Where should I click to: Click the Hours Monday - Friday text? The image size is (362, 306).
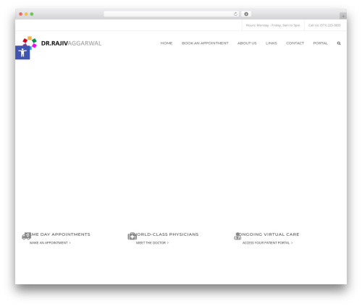coord(273,25)
